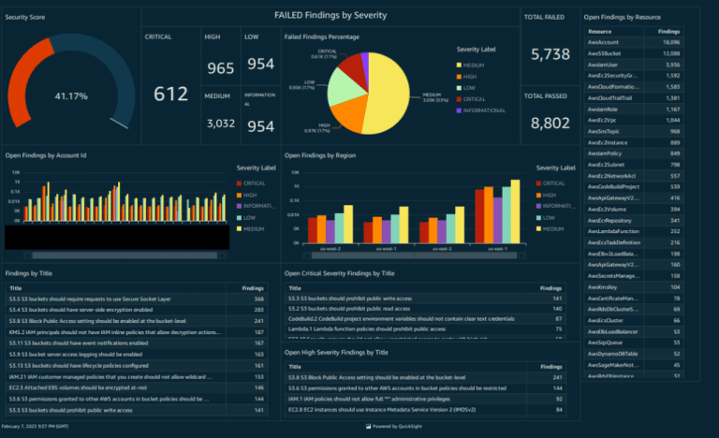Sort by Resource column header

pyautogui.click(x=600, y=32)
